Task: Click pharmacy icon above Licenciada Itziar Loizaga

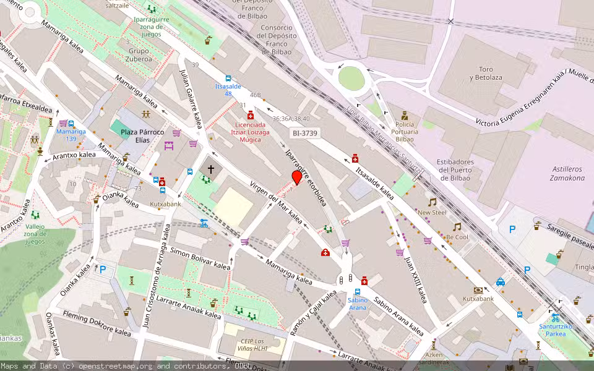Action: [251, 115]
